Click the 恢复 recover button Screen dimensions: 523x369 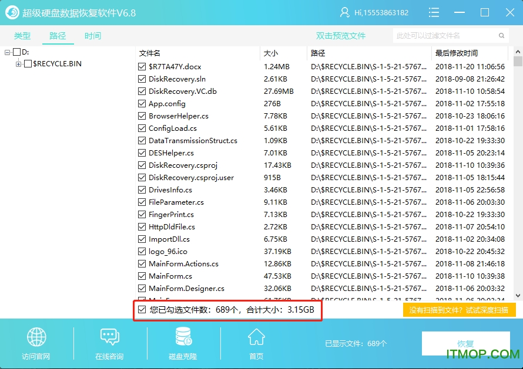click(465, 344)
